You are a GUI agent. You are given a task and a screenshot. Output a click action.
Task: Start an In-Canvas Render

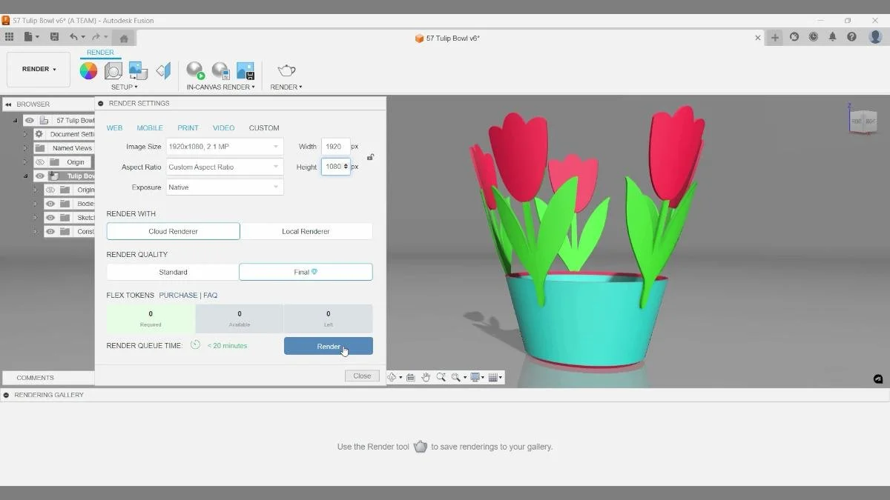click(x=195, y=71)
